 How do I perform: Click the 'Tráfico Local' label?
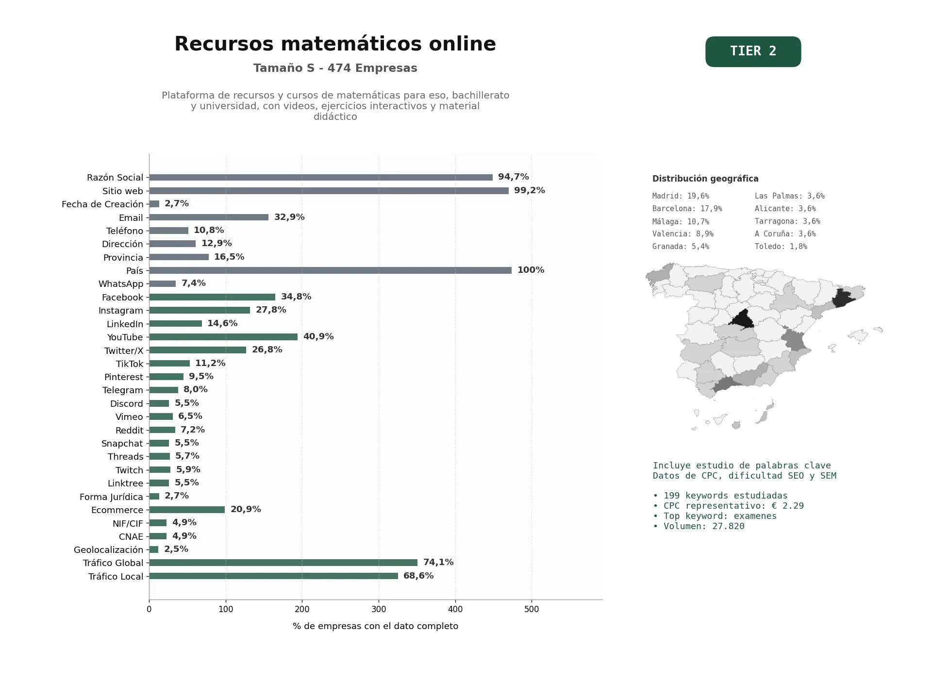point(116,576)
